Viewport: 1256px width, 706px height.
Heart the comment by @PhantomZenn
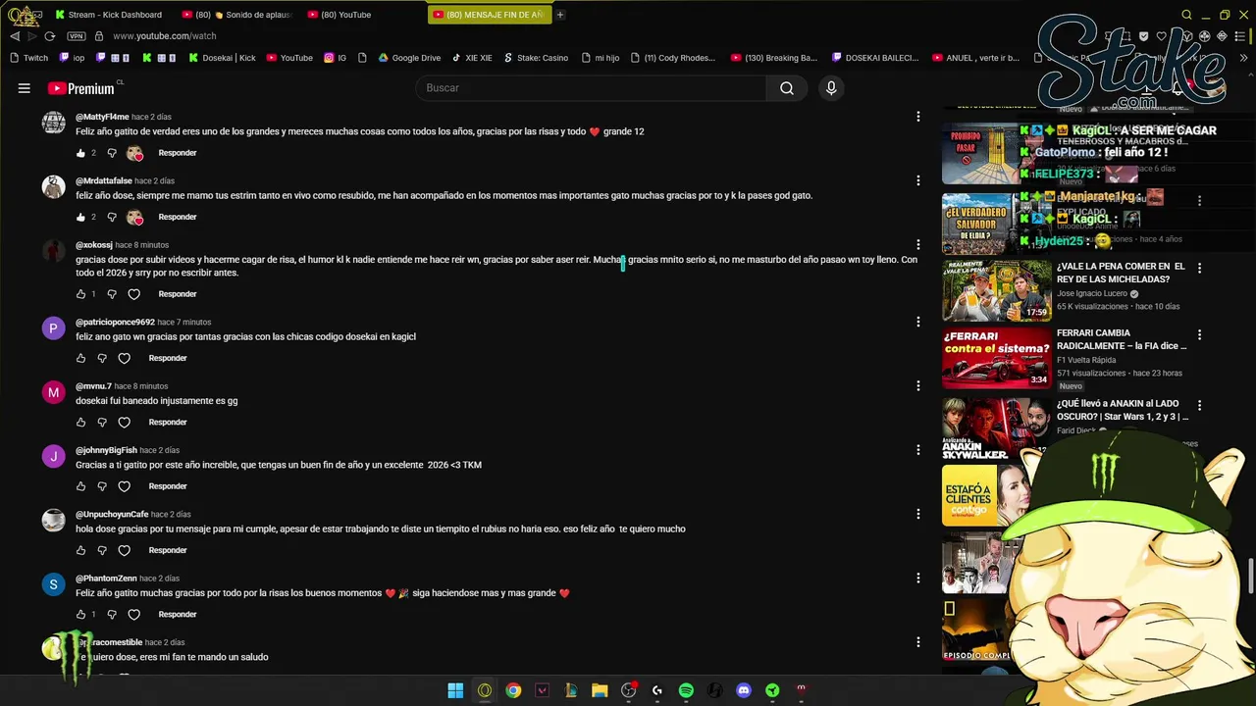click(134, 615)
